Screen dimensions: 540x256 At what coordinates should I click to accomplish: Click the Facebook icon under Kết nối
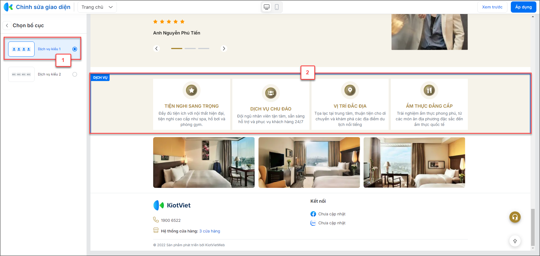[313, 214]
